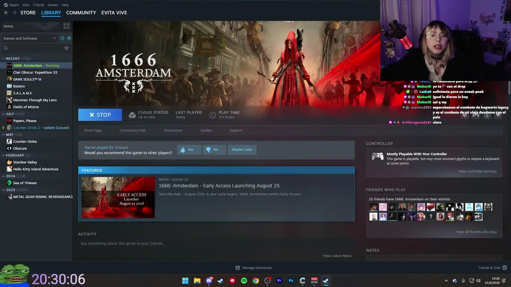Open Discord from the taskbar
Viewport: 511px width, 287px height.
(x=209, y=281)
